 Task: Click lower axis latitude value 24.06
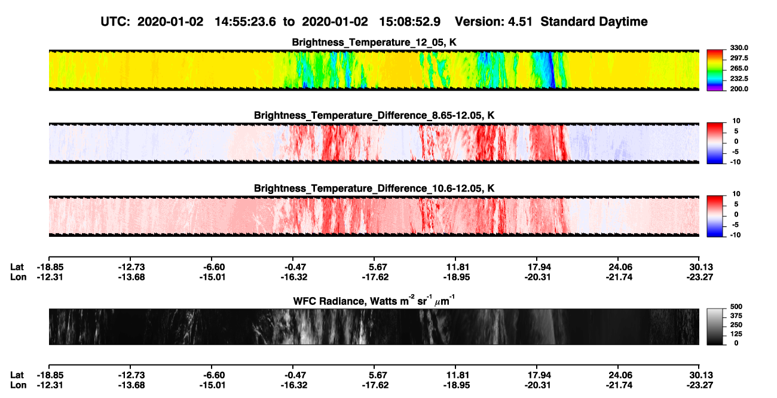[x=619, y=375]
